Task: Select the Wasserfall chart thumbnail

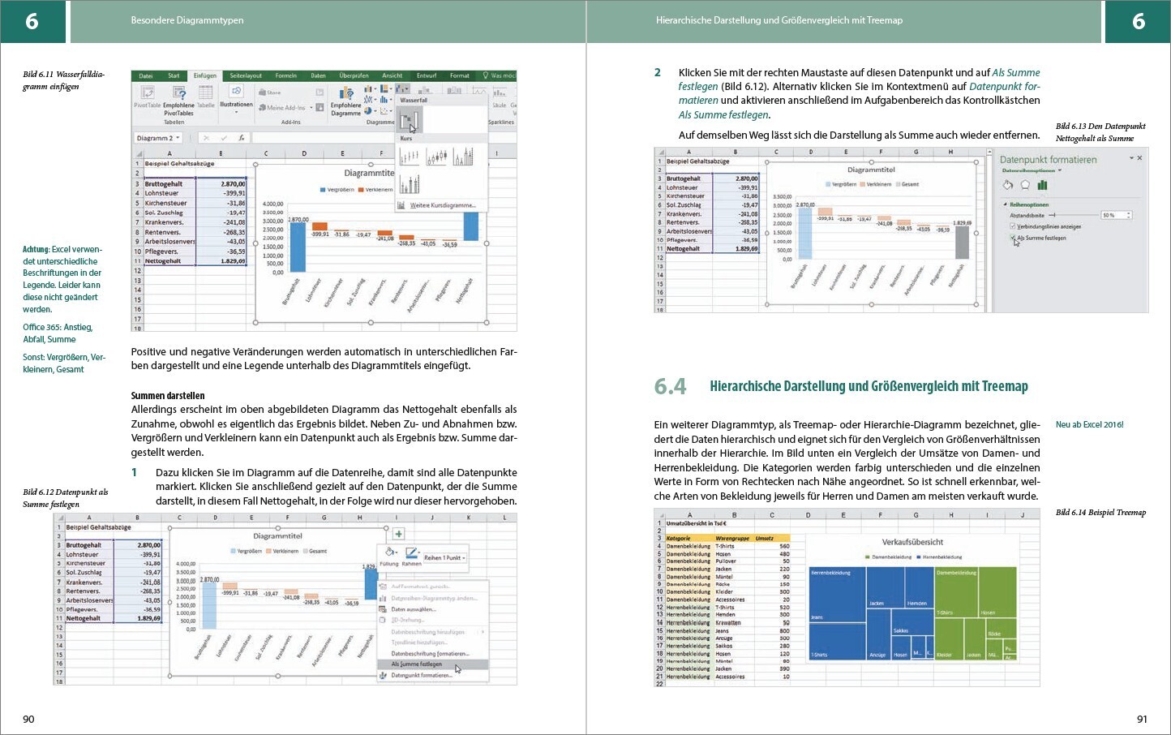Action: [x=410, y=119]
